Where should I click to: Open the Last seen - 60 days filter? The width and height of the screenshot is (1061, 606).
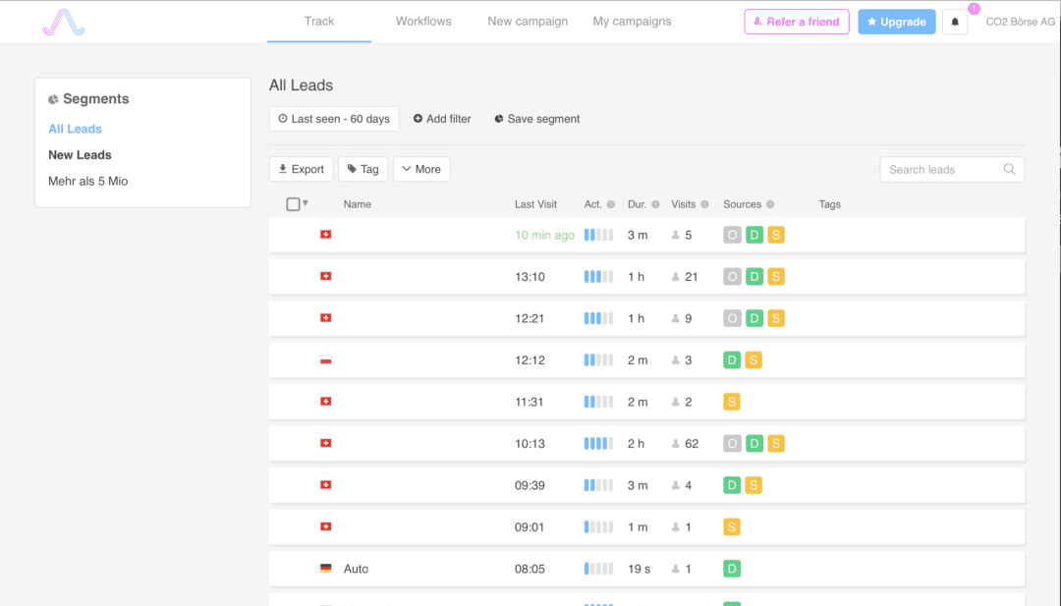[x=334, y=119]
